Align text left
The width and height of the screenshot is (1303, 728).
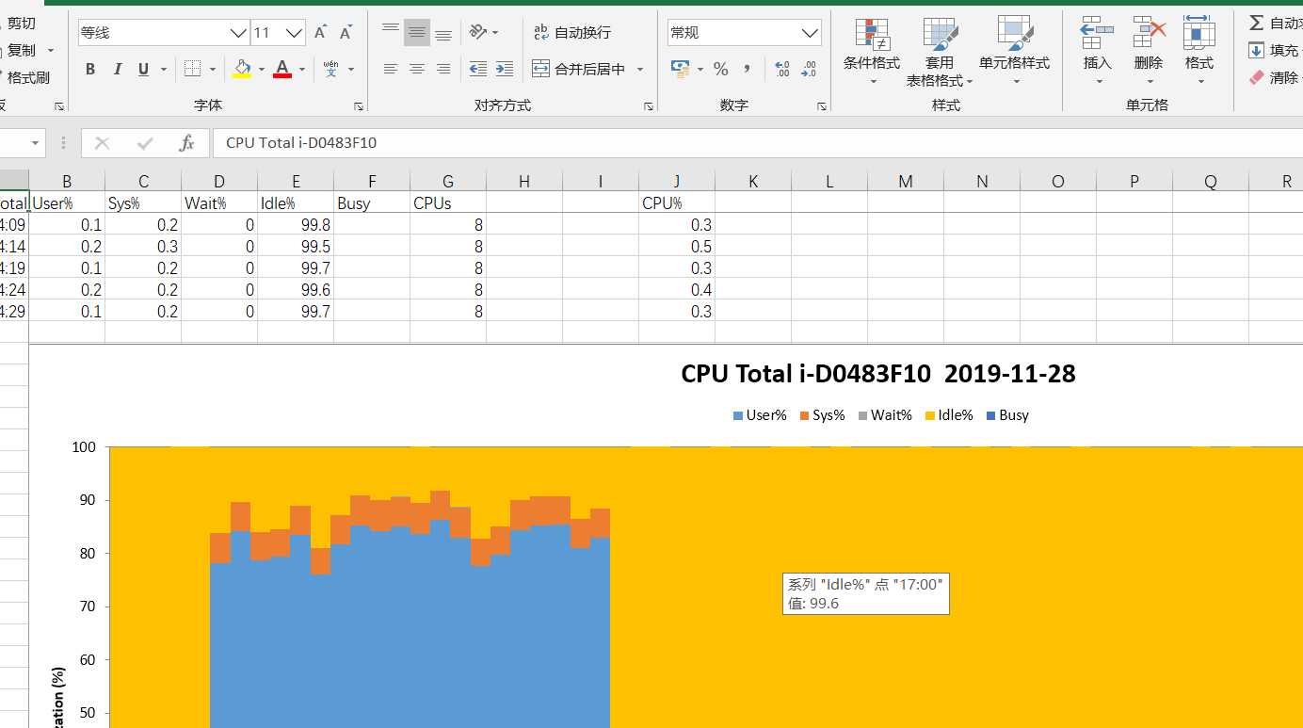[x=391, y=69]
